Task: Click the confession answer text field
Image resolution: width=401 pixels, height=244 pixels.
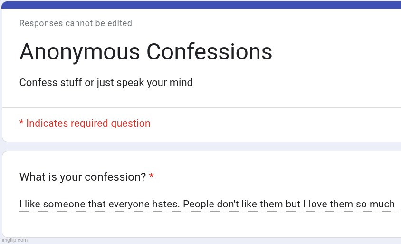Action: tap(207, 205)
